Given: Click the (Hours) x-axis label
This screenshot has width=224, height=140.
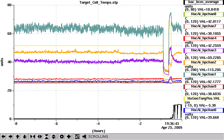Looking at the screenshot, I should 98,131.
